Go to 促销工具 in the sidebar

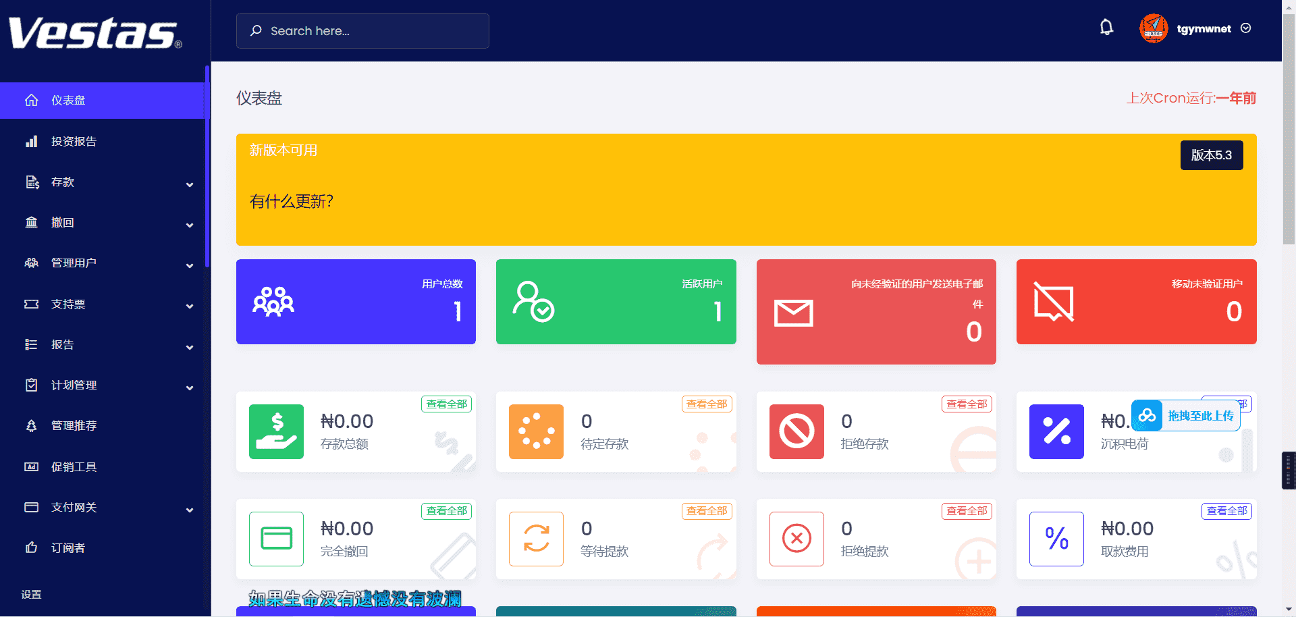click(x=74, y=467)
